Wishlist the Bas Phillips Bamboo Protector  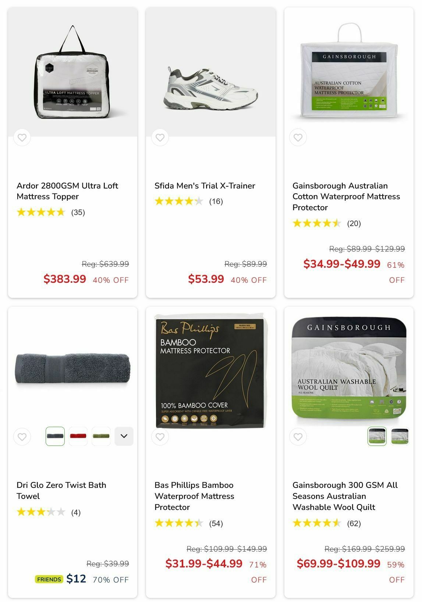160,437
